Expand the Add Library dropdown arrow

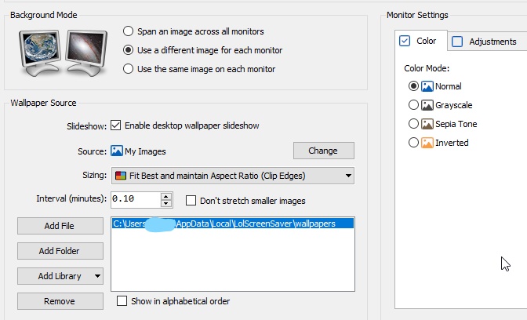coord(97,276)
